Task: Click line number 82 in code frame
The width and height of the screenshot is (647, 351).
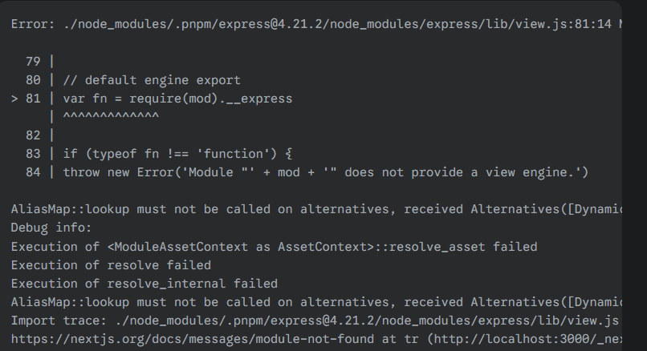Action: 33,135
